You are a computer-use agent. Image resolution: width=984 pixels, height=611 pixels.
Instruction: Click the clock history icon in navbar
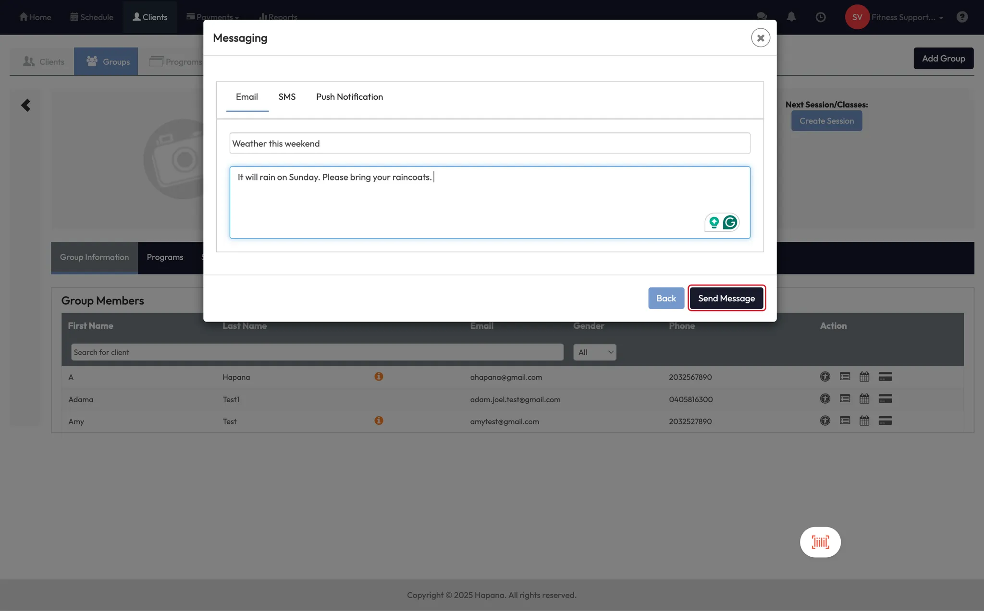[x=821, y=17]
